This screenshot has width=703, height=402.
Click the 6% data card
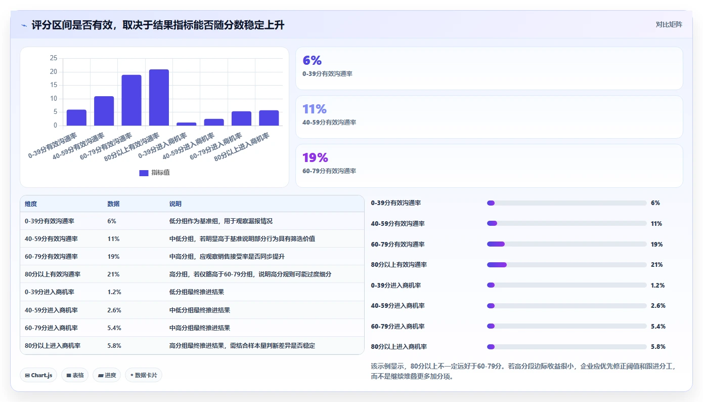tap(489, 68)
